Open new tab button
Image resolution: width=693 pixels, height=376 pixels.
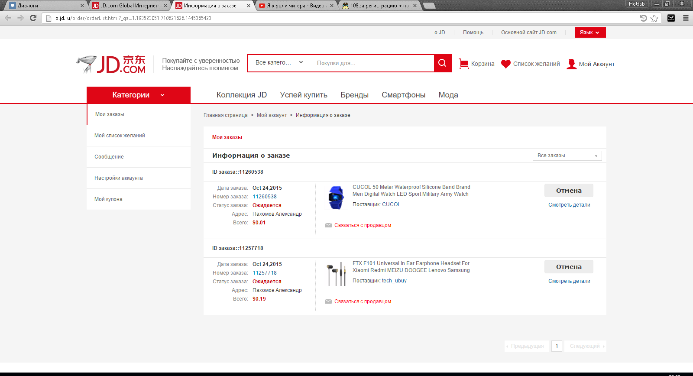coord(429,6)
